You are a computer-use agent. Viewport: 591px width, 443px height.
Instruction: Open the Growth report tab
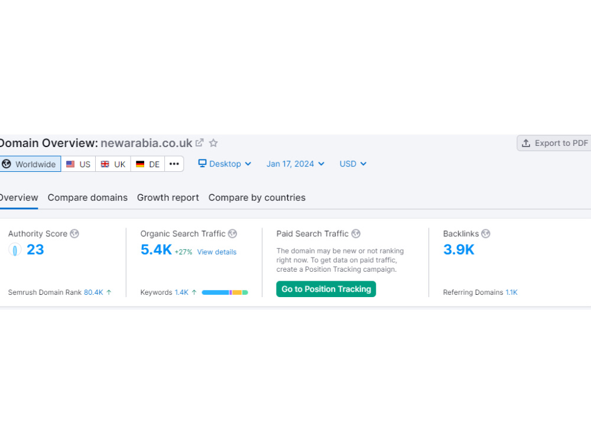click(168, 198)
